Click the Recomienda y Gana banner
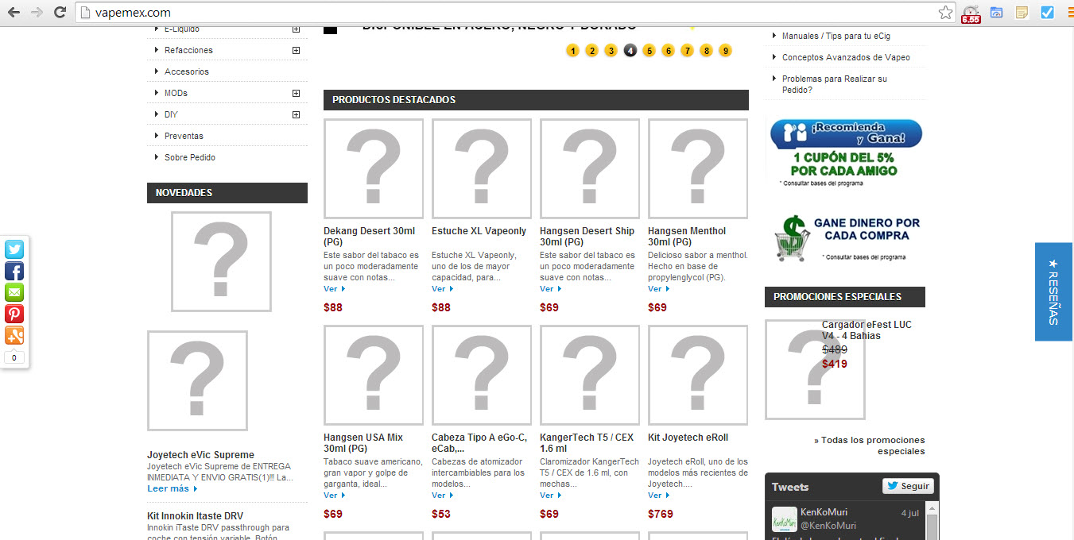The image size is (1074, 540). click(x=846, y=153)
